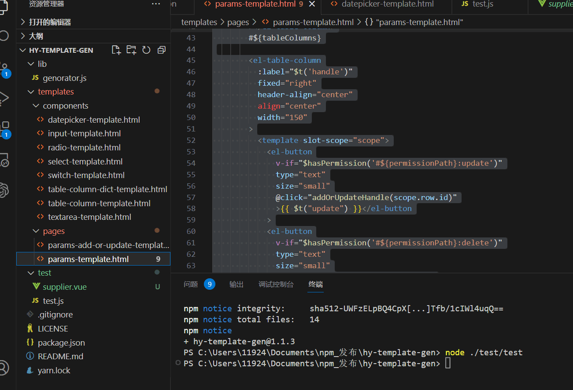The width and height of the screenshot is (573, 390).
Task: Open package.json file
Action: point(93,343)
